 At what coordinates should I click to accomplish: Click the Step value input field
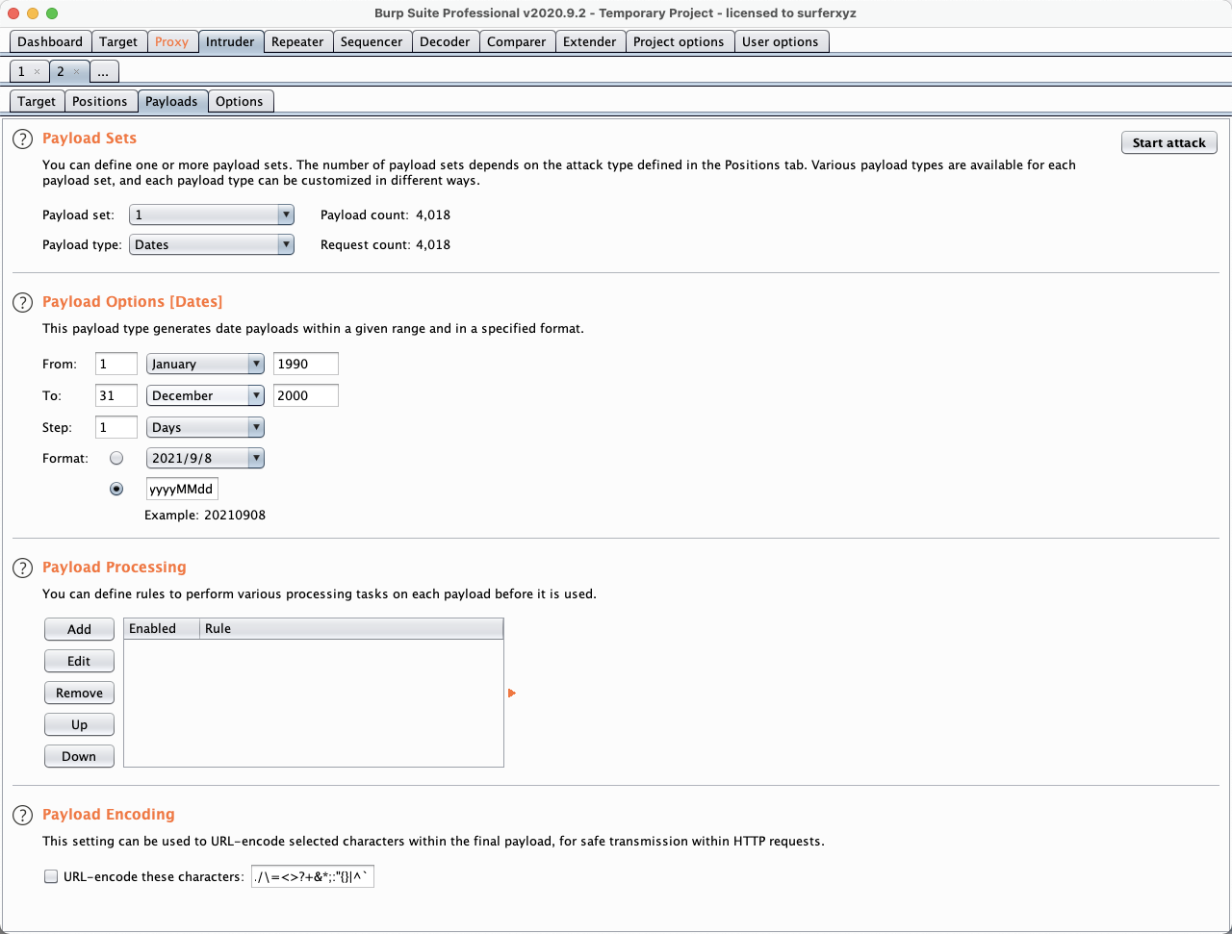[116, 427]
